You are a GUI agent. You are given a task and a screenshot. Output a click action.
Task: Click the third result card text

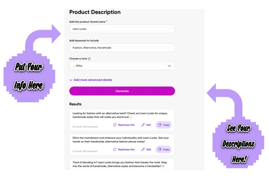(x=121, y=164)
